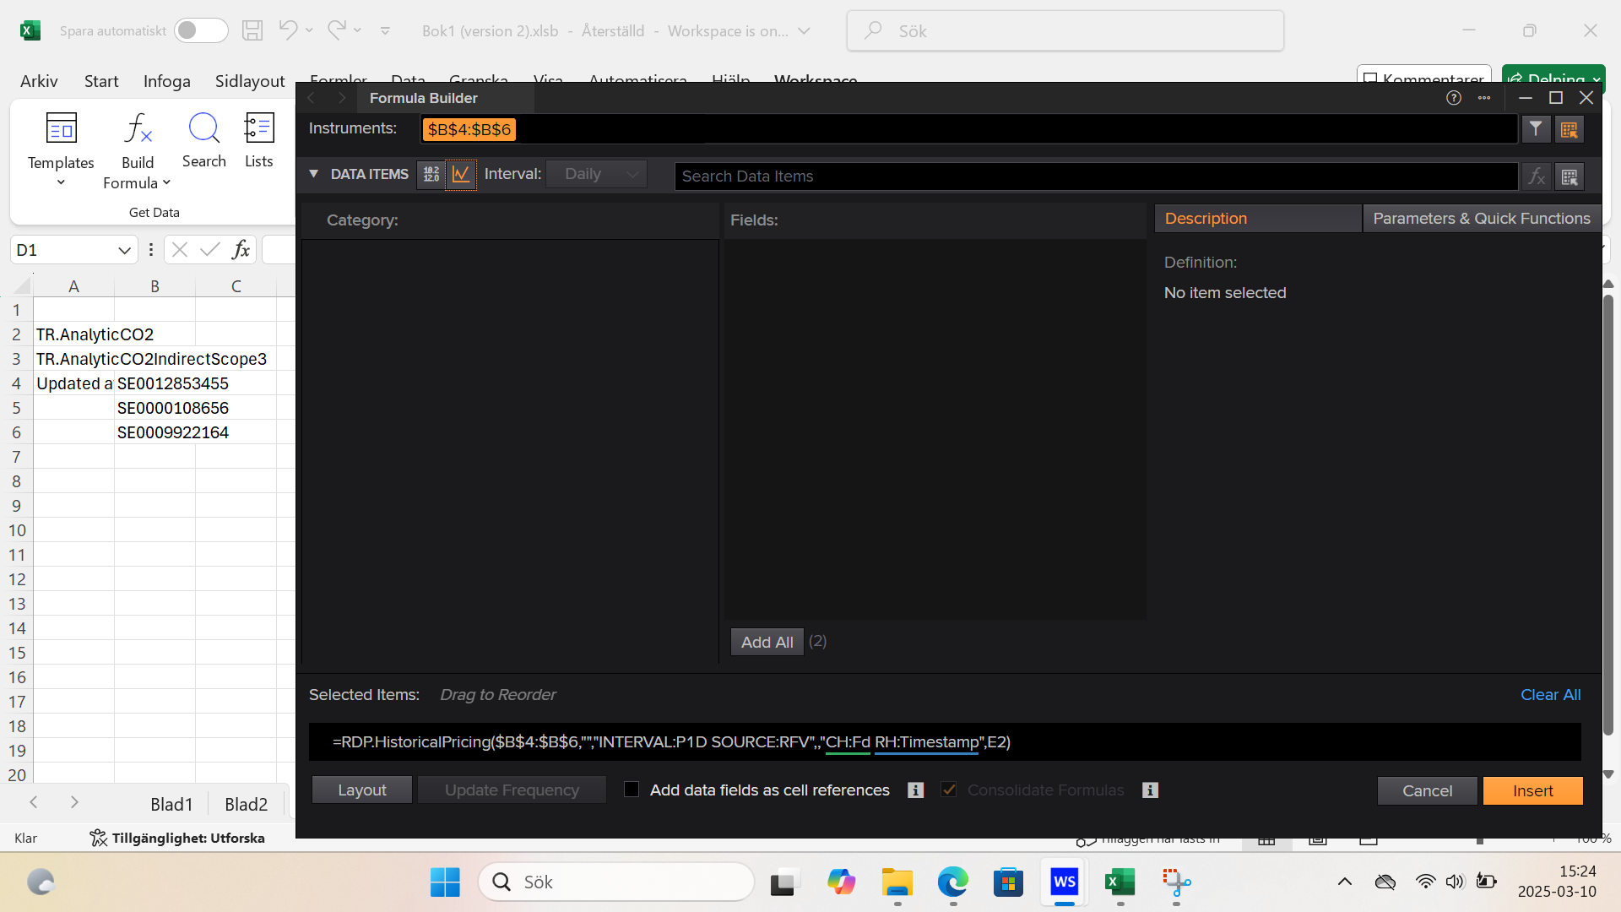Enable Add data fields as cell references
Screen dimensions: 1621x912
[632, 790]
